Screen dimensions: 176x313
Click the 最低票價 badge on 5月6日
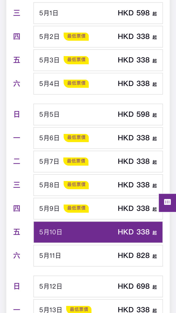point(76,138)
